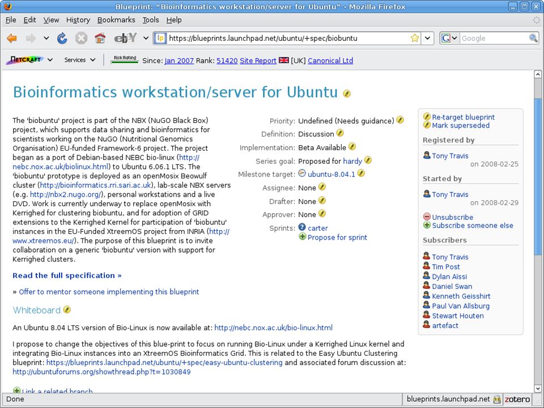This screenshot has height=408, width=544.
Task: Open the ubuntu-8.04.1 milestone link
Action: point(331,174)
